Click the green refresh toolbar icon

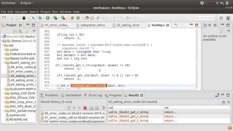click(78, 18)
